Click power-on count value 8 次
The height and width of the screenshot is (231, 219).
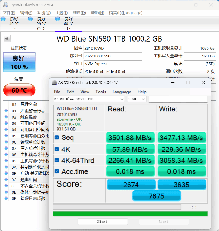(x=200, y=71)
